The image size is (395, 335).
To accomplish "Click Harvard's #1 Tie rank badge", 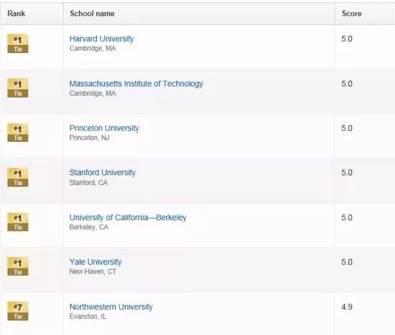I will (x=18, y=44).
